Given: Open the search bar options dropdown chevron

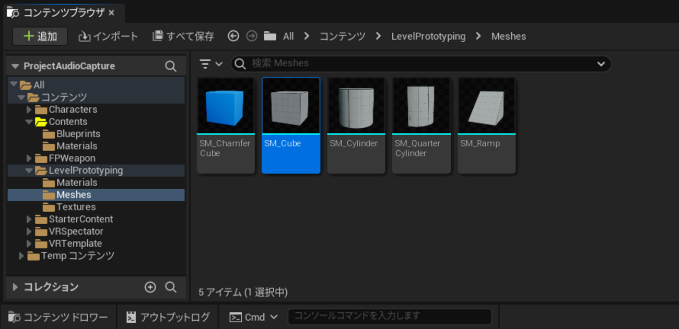Looking at the screenshot, I should (601, 64).
